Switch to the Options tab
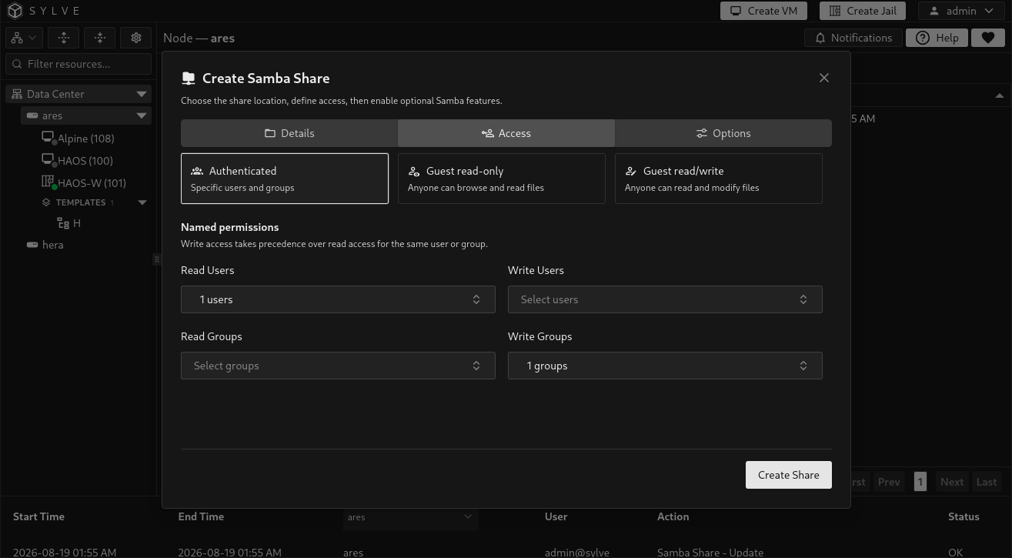The width and height of the screenshot is (1012, 558). [723, 133]
